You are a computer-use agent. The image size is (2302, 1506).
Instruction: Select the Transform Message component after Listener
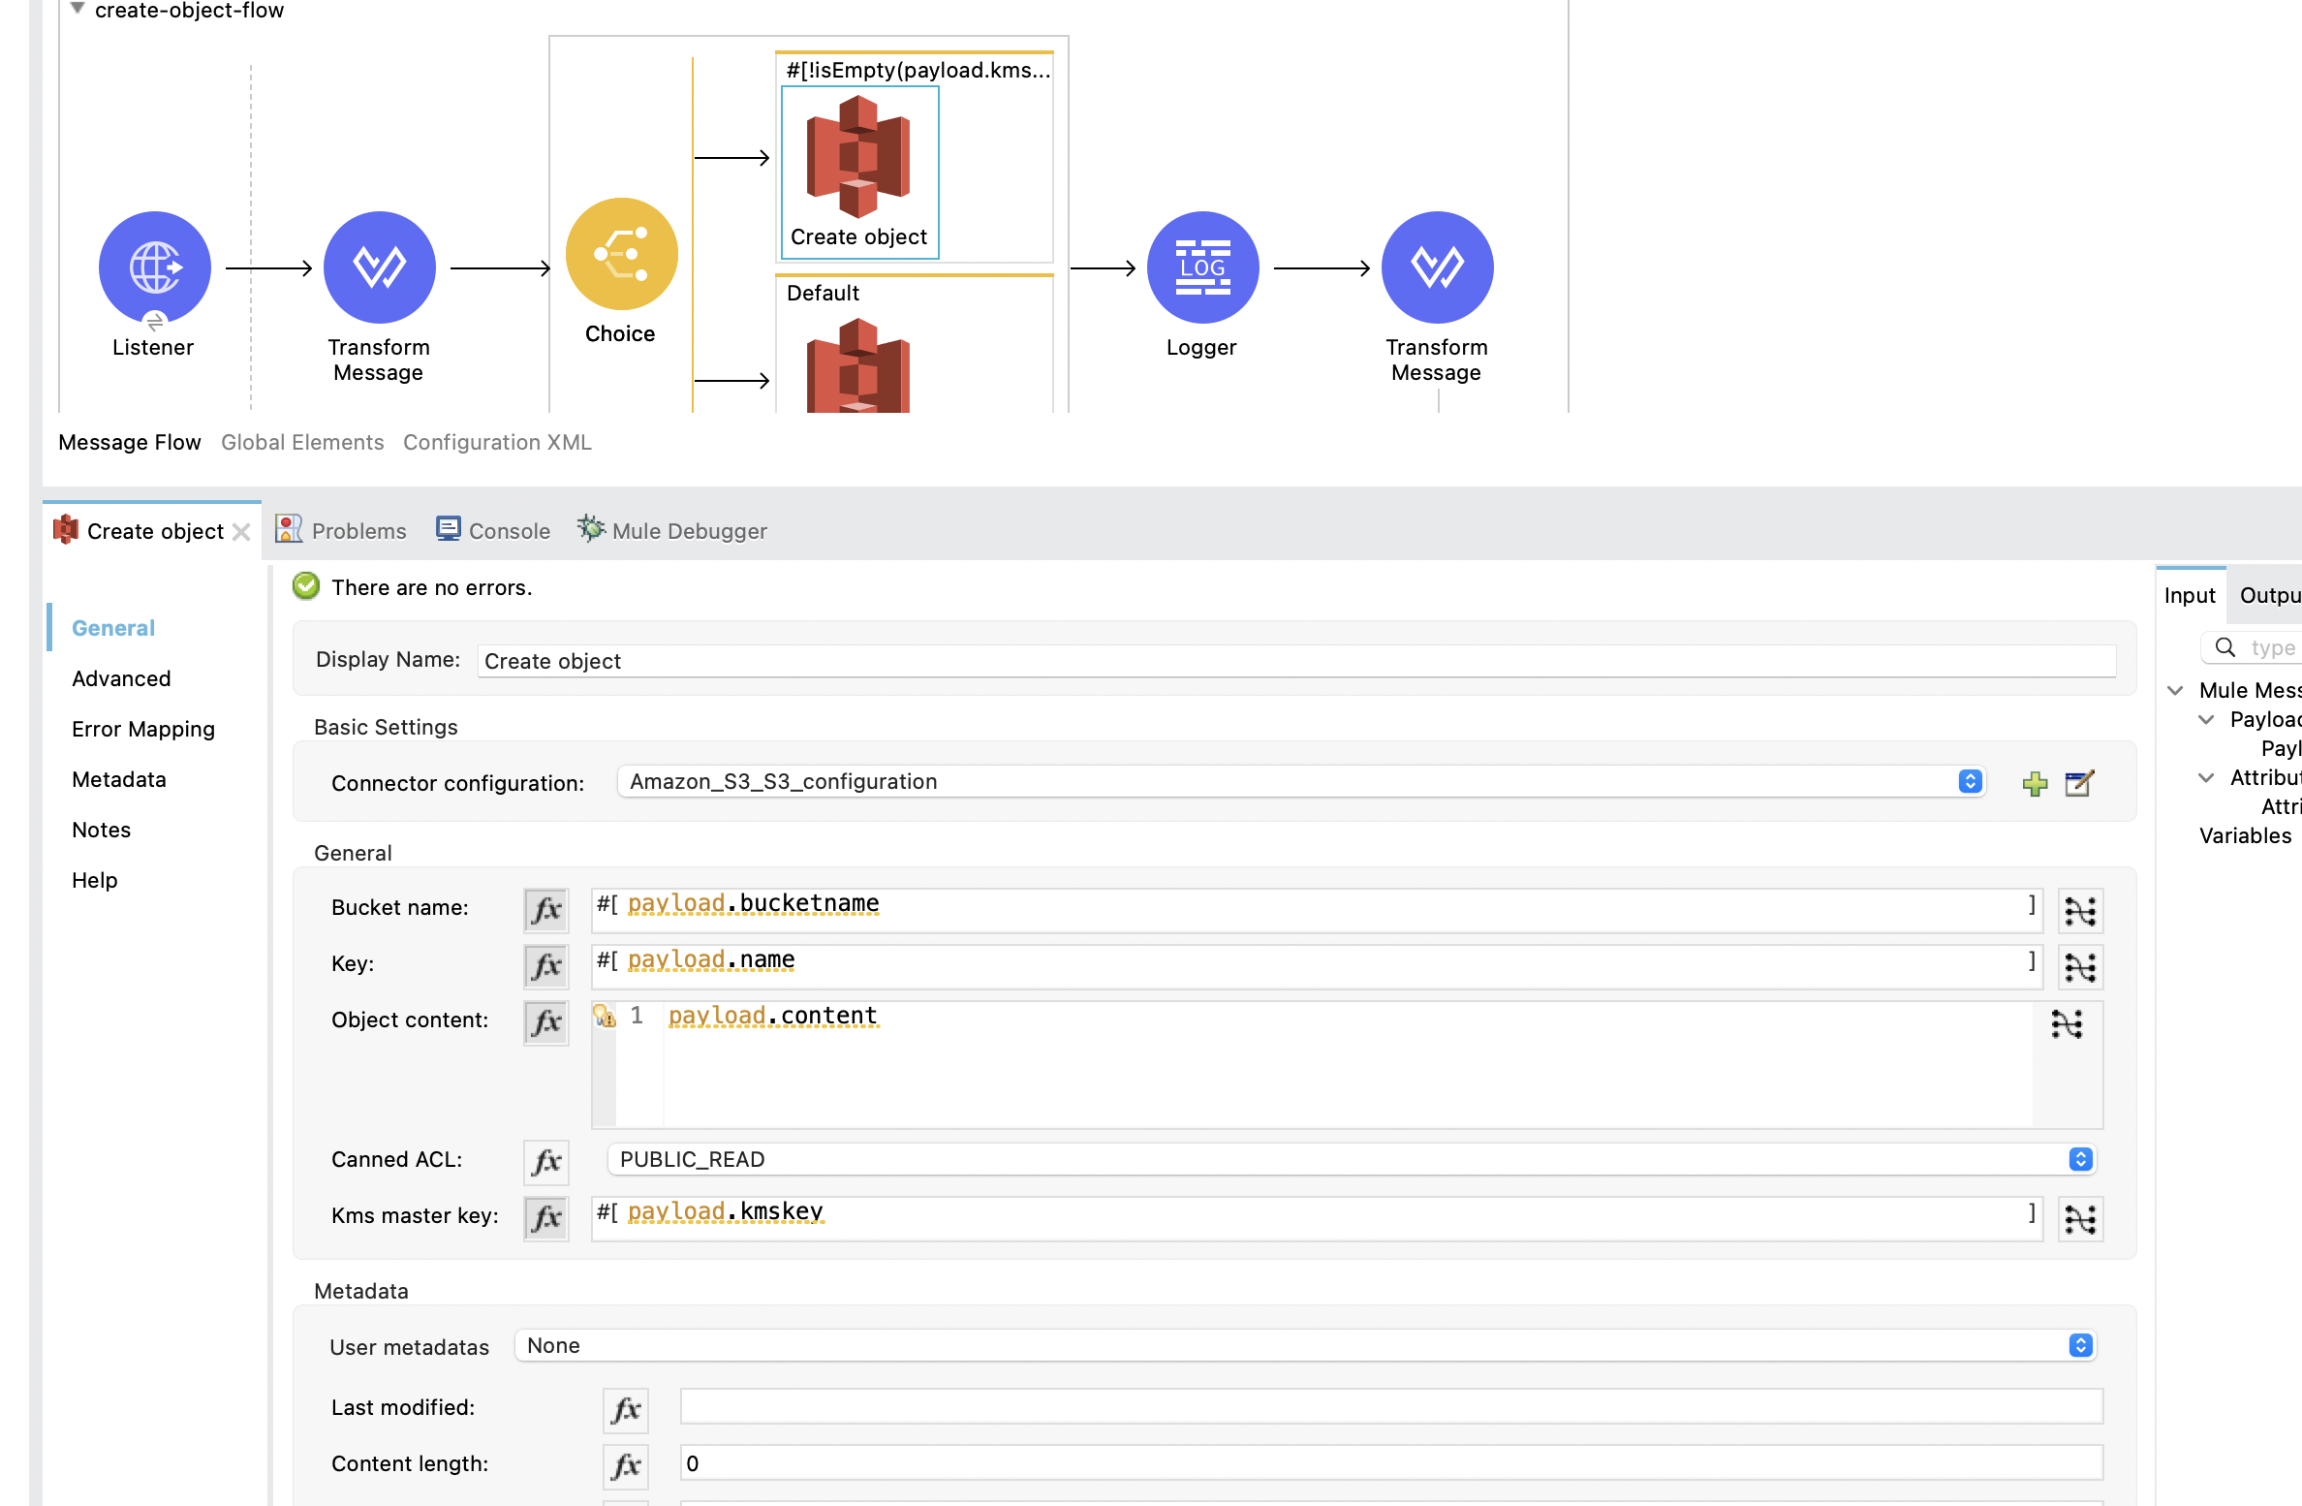tap(379, 267)
